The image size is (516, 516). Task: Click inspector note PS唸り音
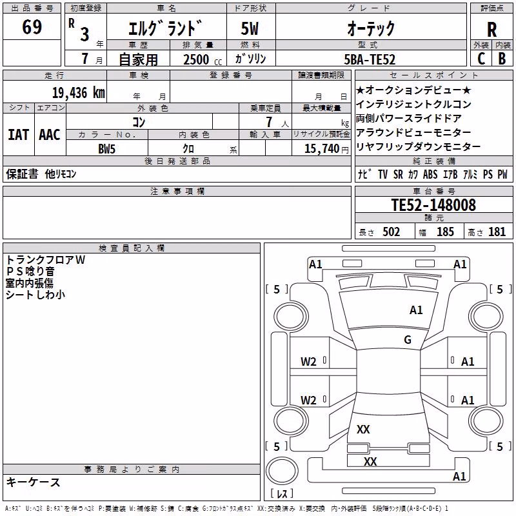[30, 271]
